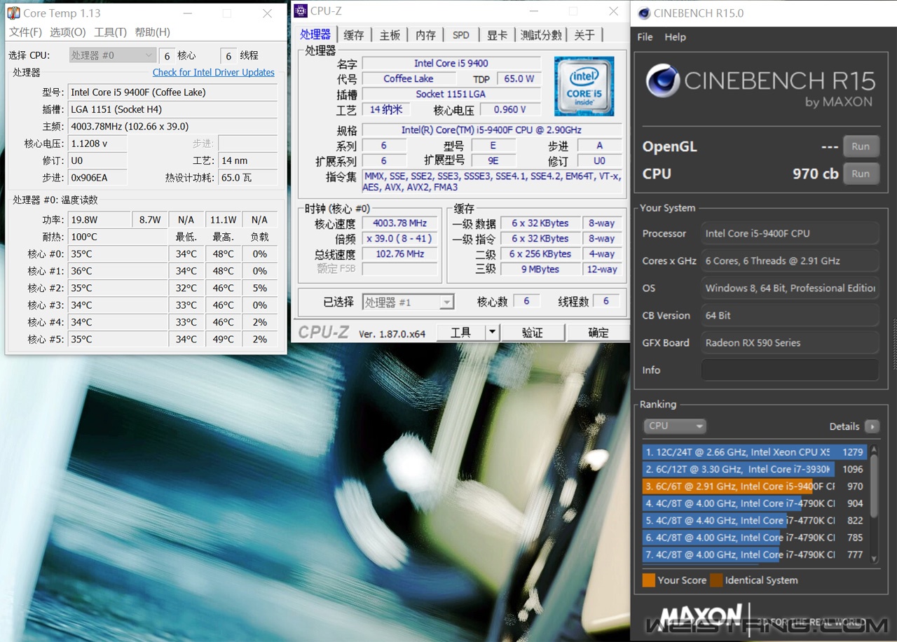This screenshot has height=642, width=897.
Task: Click the brown Identical System legend swatch
Action: point(715,580)
